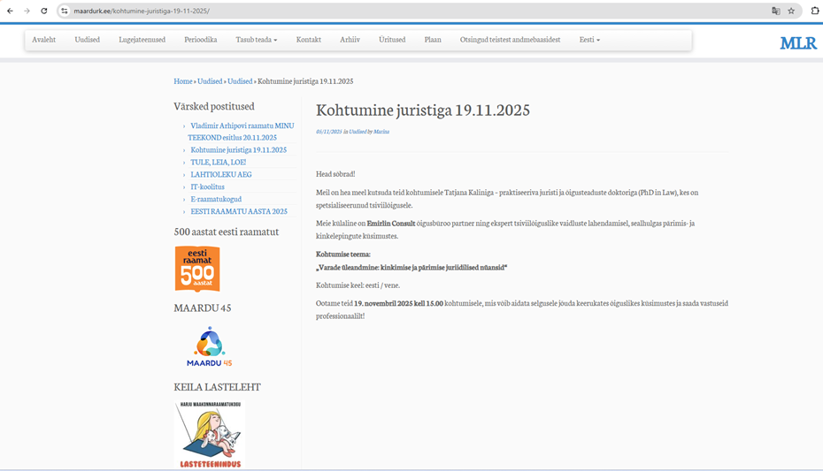Expand the Tasub teada dropdown menu
The width and height of the screenshot is (823, 471).
pos(256,40)
